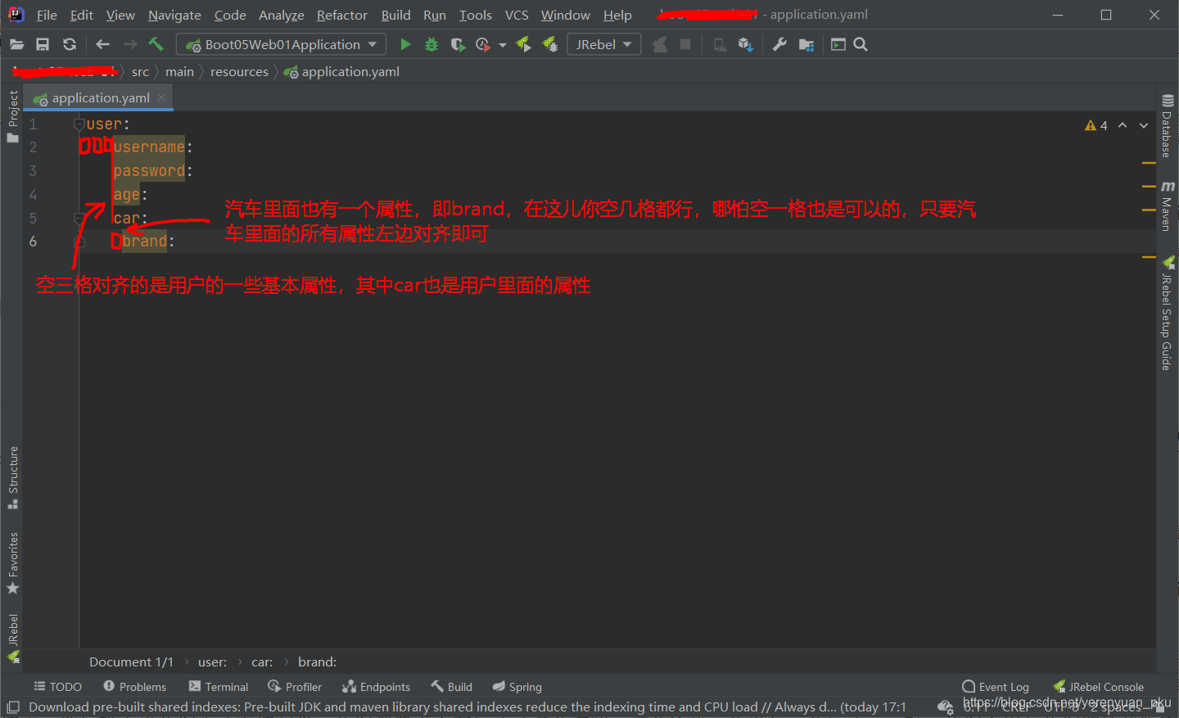Click main in the breadcrumb path
Screen dimensions: 1179x718
tap(179, 72)
